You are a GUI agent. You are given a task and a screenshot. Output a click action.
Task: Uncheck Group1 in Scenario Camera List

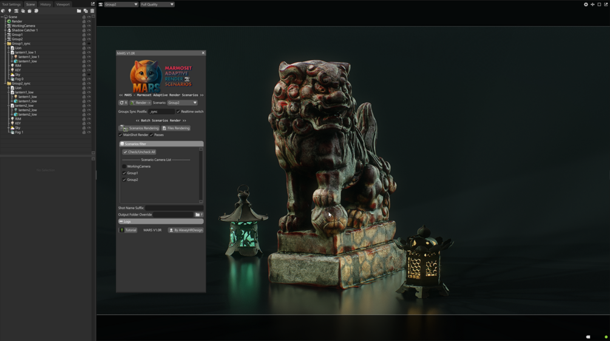pos(124,173)
